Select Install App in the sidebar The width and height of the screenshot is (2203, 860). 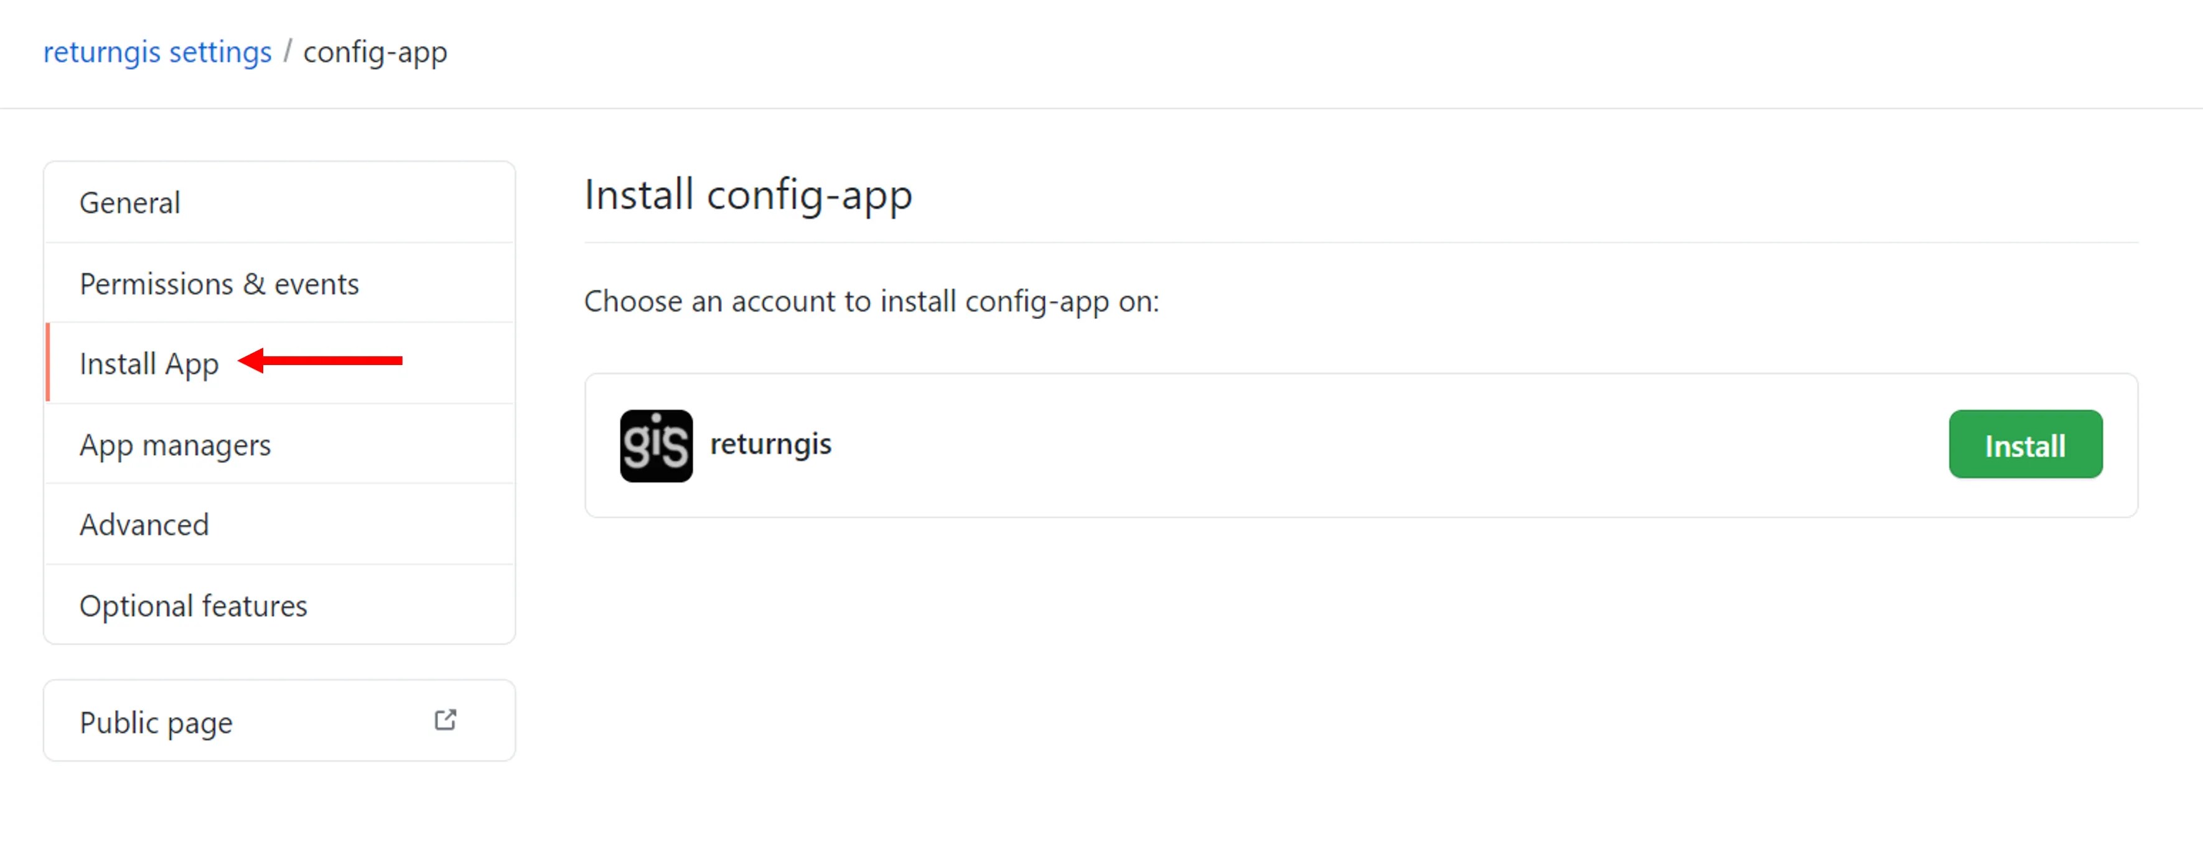point(279,363)
